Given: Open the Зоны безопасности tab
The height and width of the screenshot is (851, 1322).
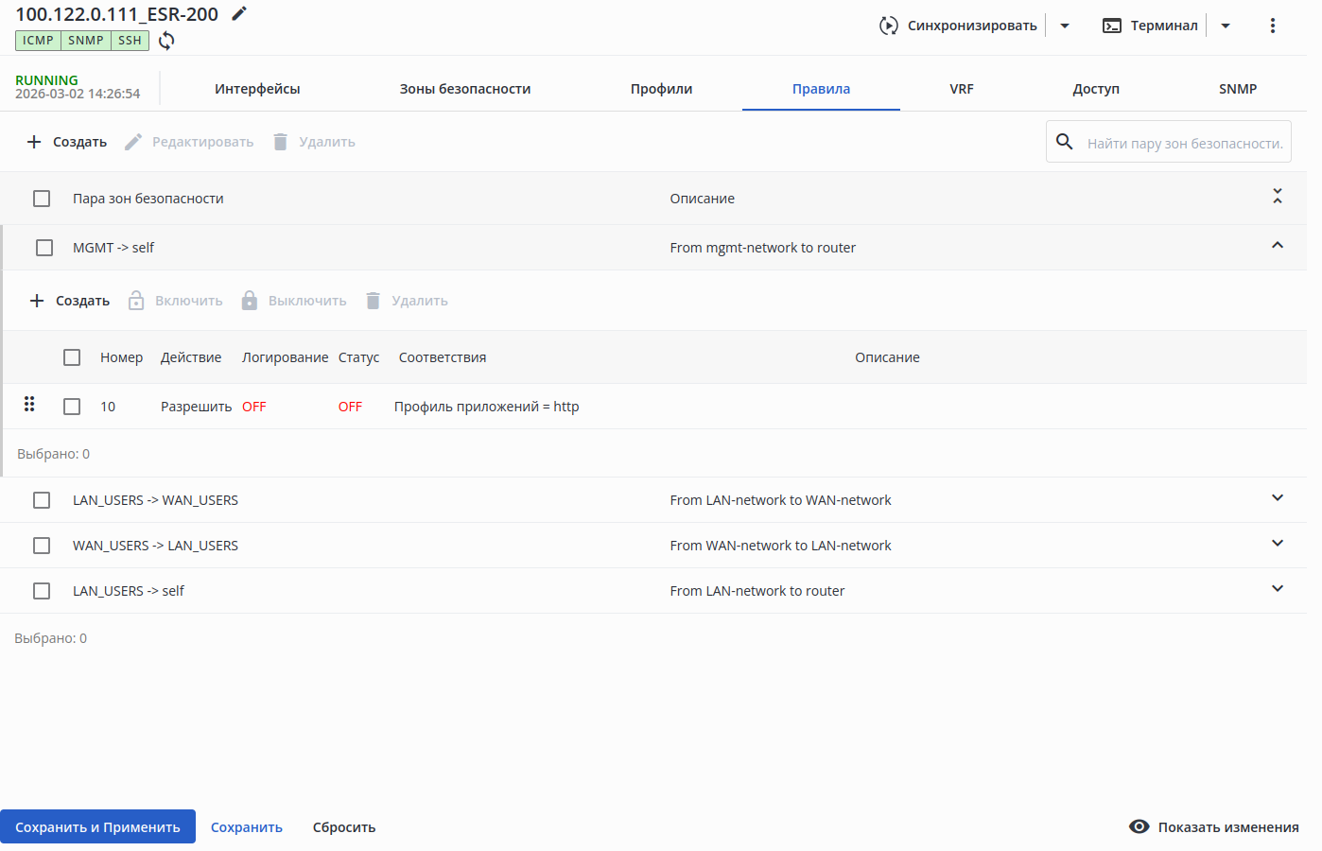Looking at the screenshot, I should click(464, 89).
